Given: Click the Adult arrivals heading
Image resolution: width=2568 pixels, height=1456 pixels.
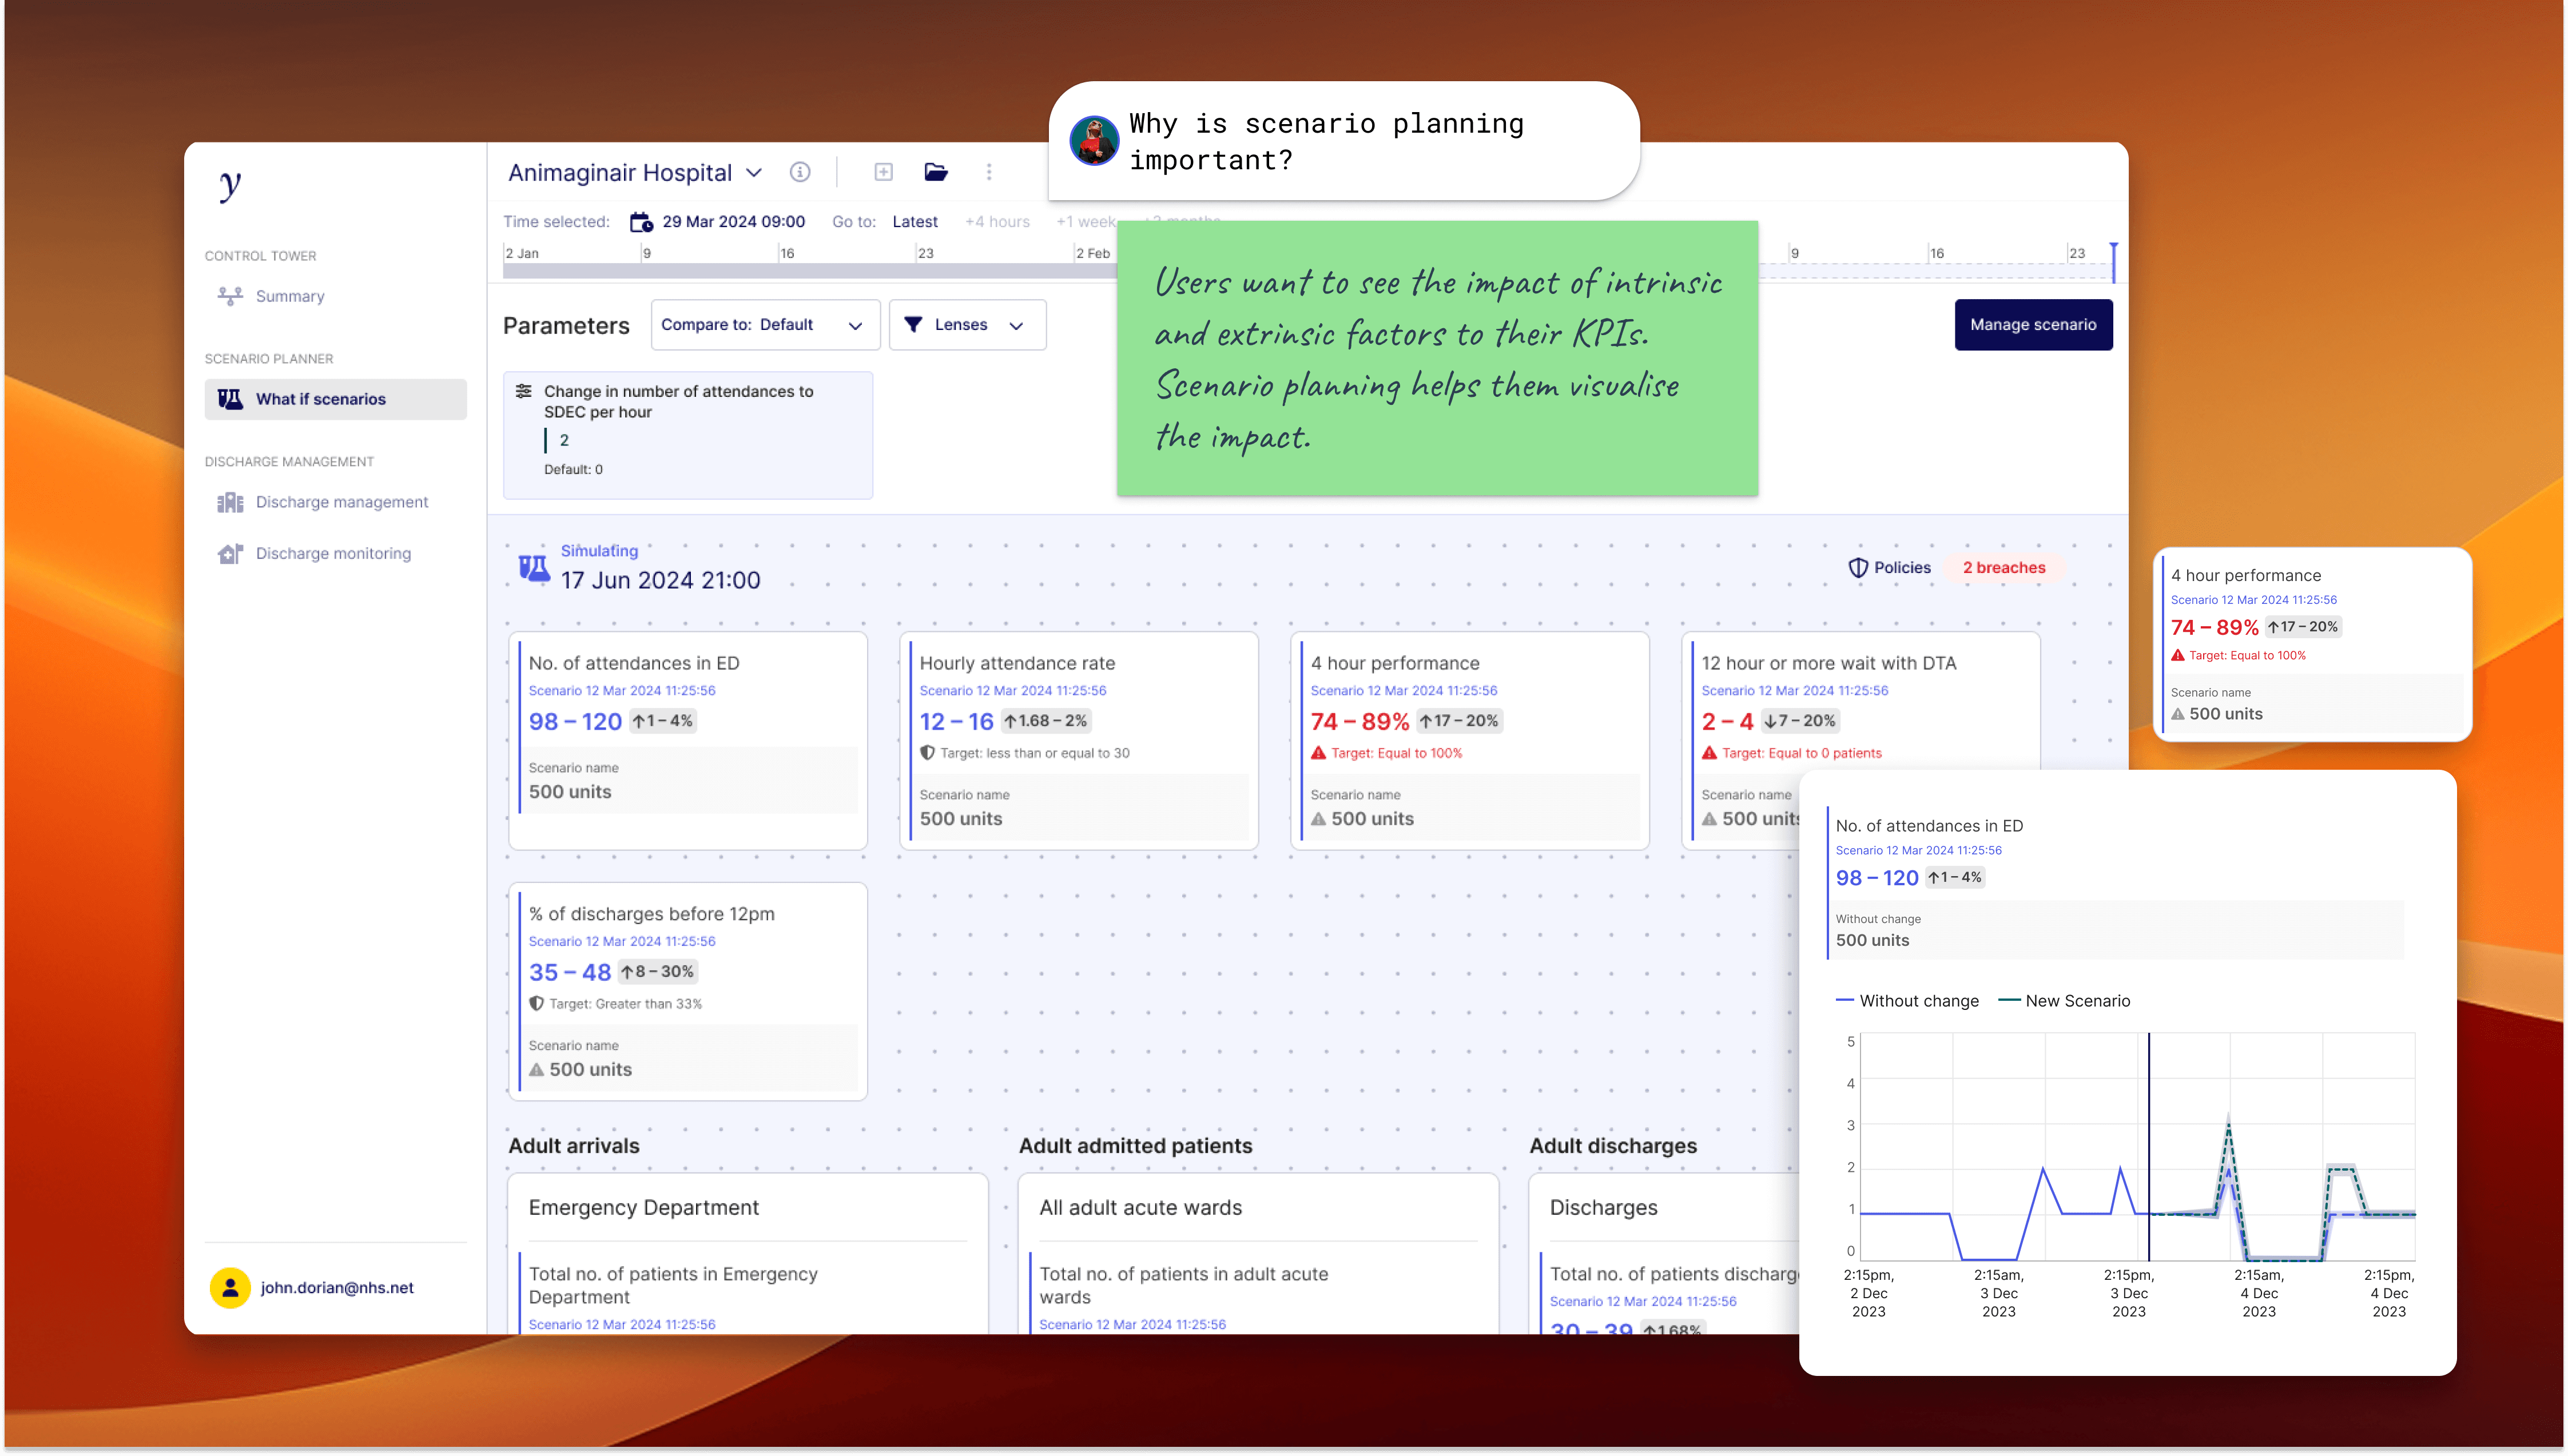Looking at the screenshot, I should click(574, 1146).
